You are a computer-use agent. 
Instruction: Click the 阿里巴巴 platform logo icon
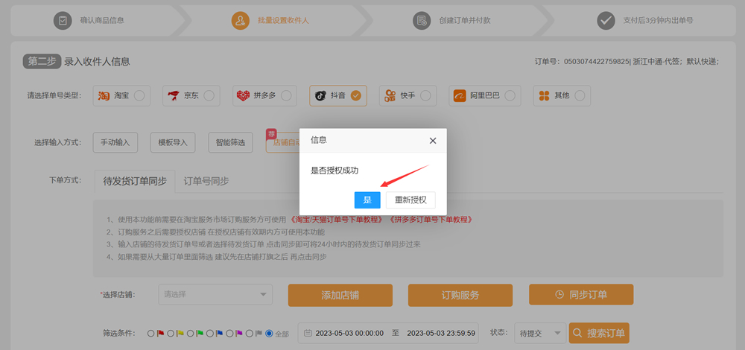click(x=458, y=95)
